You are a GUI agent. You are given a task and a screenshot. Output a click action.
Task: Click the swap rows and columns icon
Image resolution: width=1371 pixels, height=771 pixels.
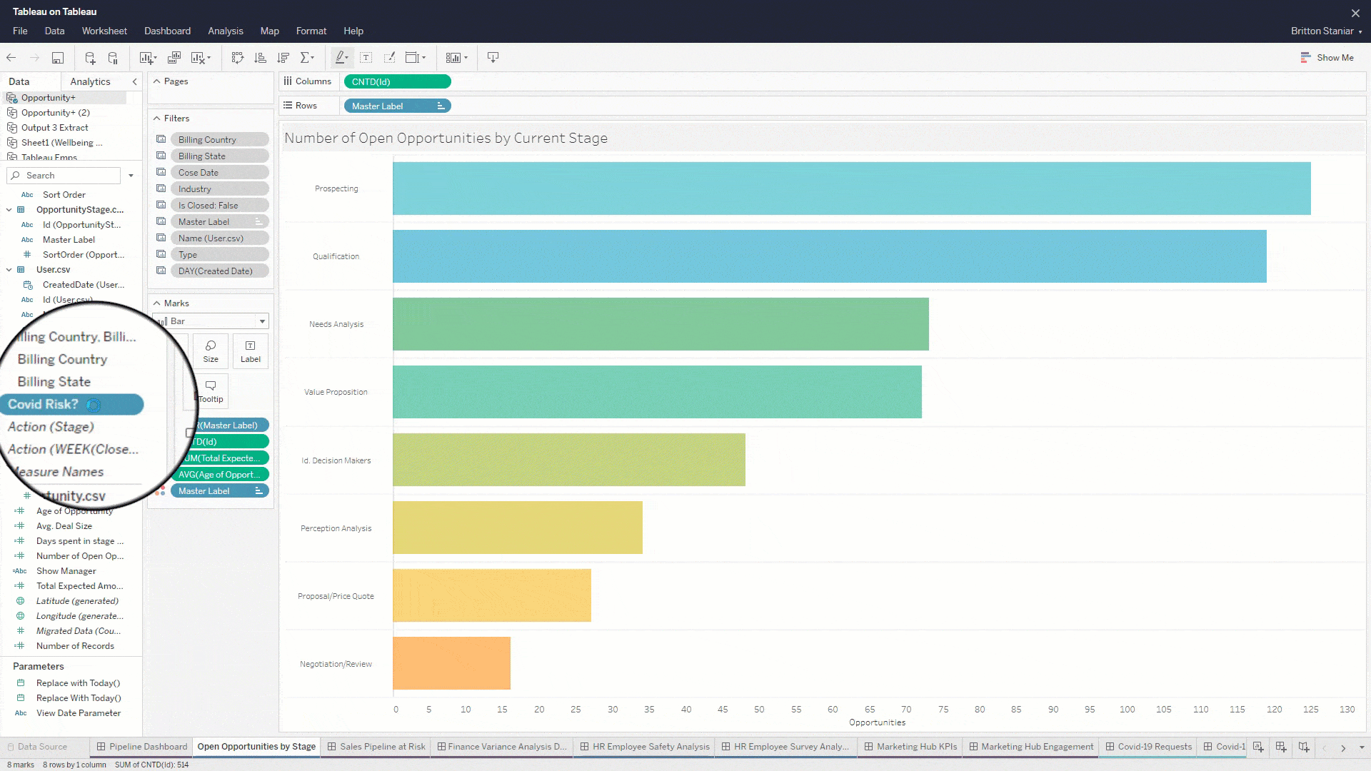tap(237, 57)
